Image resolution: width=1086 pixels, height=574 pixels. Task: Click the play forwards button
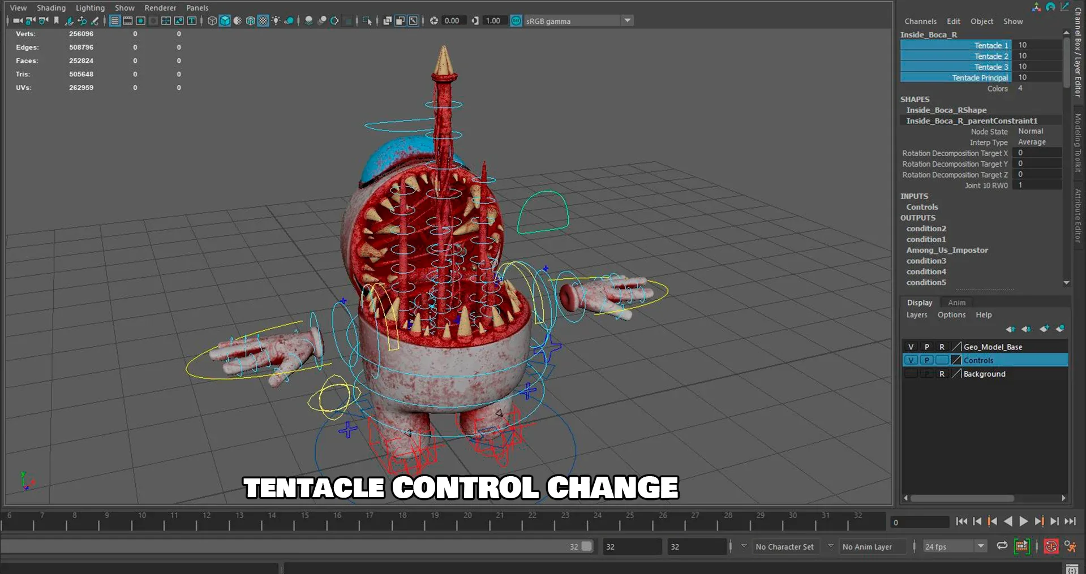[1023, 521]
